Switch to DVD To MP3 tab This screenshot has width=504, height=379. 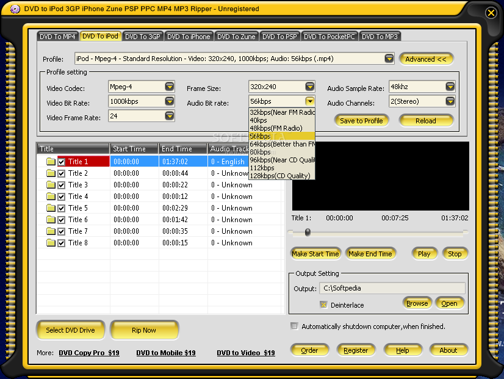pos(380,37)
